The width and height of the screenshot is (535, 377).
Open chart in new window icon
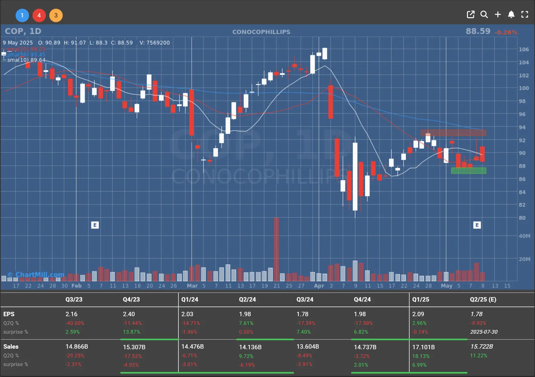point(470,14)
